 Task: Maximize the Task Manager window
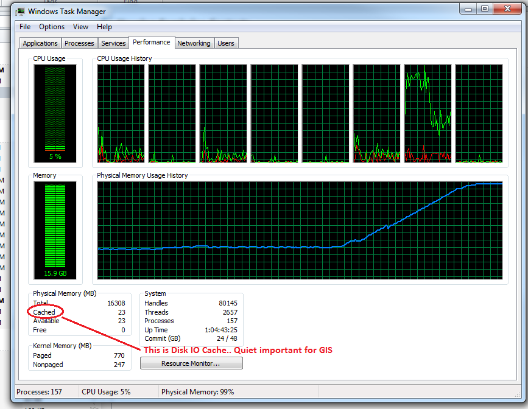pos(485,9)
